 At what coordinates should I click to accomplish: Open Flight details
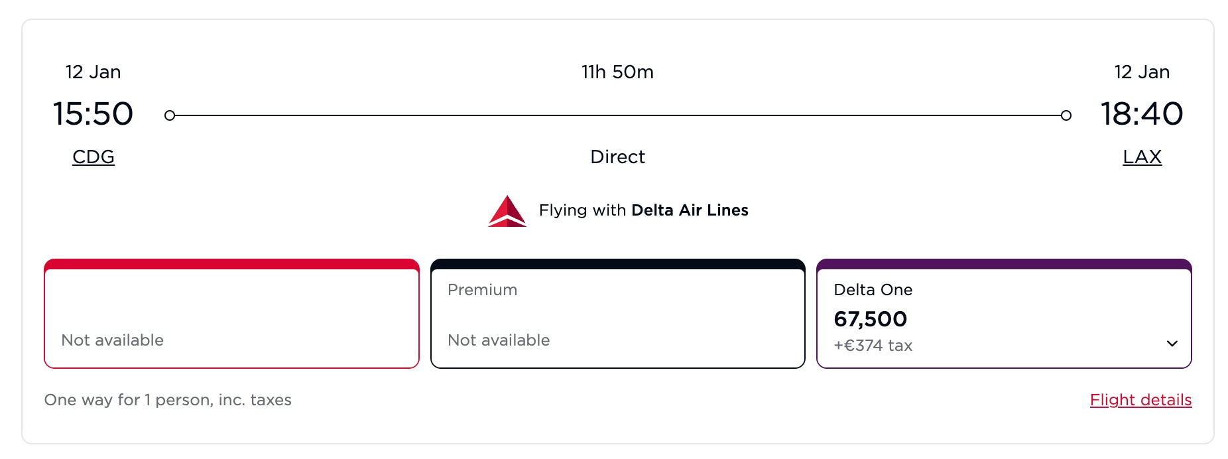coord(1141,400)
